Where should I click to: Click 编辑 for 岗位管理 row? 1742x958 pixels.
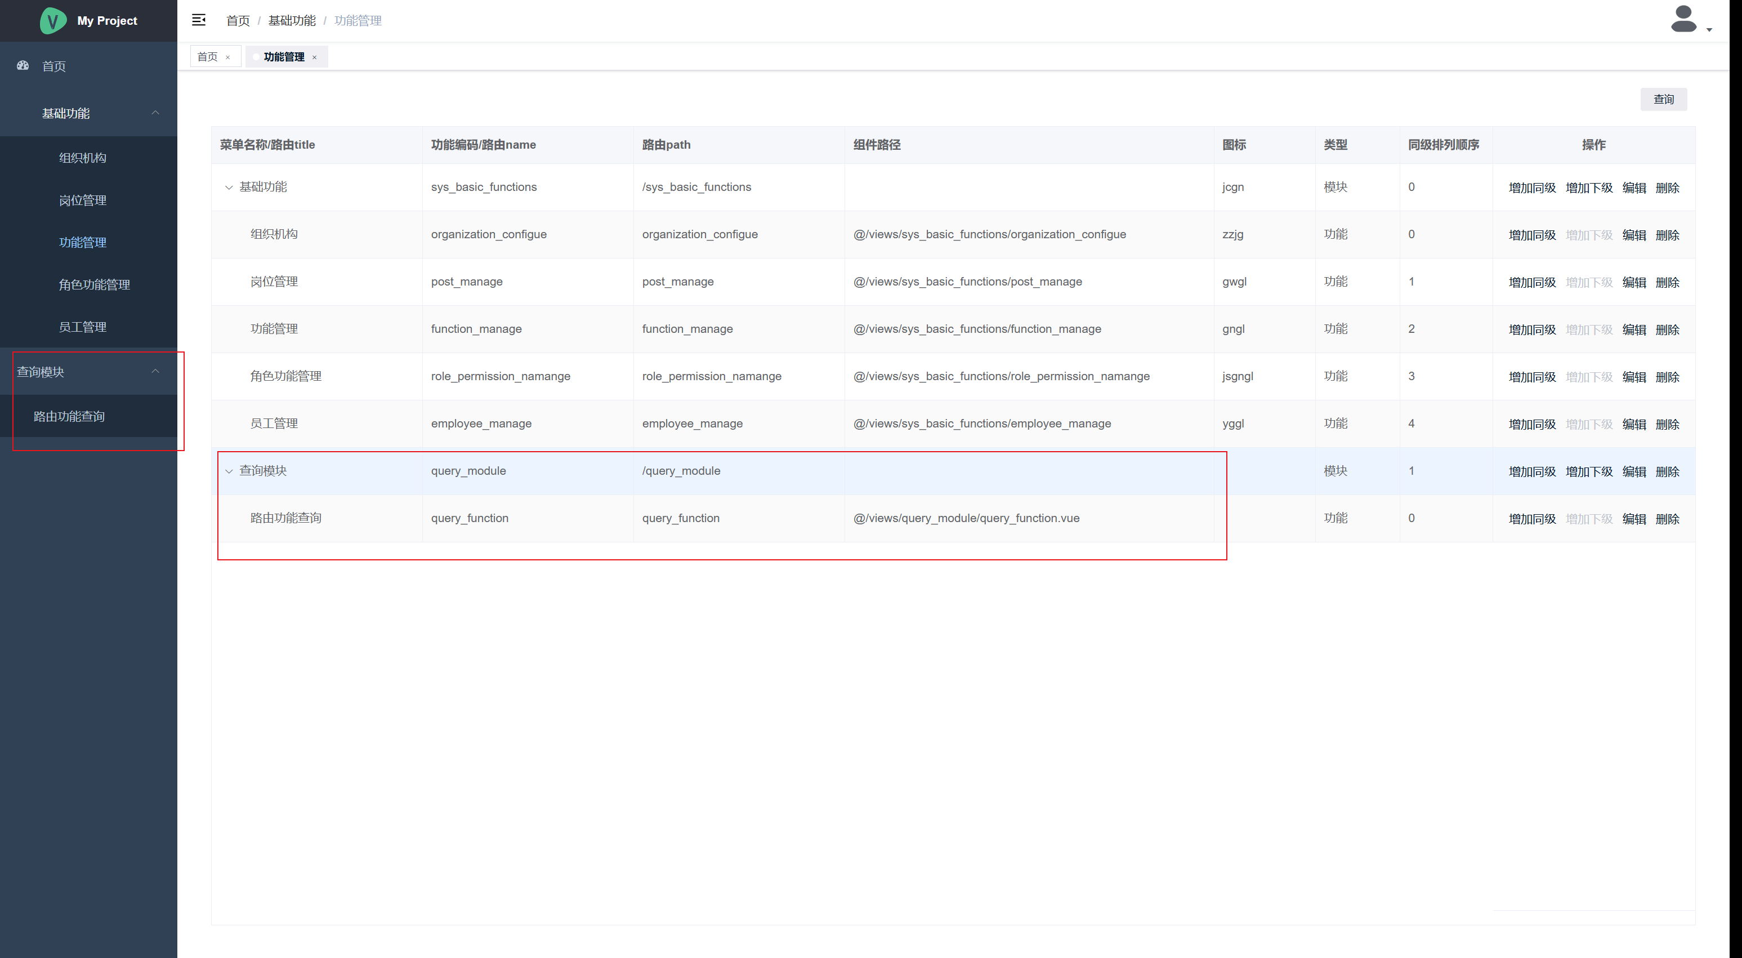coord(1634,283)
